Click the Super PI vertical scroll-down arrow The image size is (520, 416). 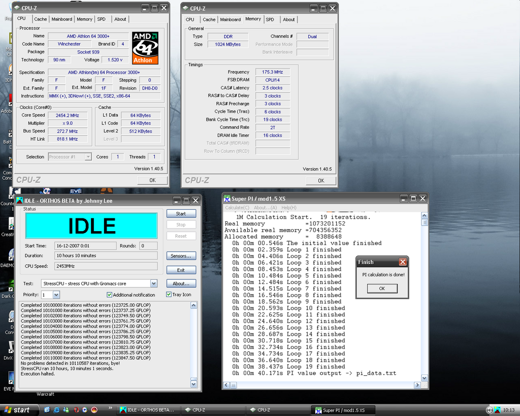pos(424,378)
